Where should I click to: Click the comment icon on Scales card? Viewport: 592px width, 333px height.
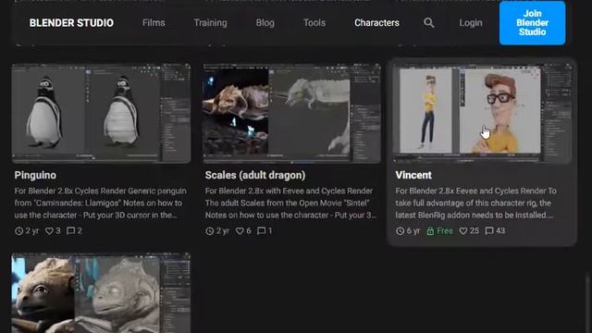(x=261, y=230)
